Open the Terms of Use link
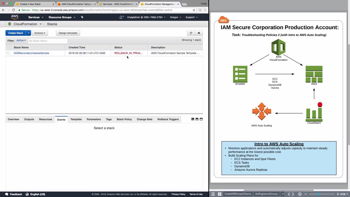350x197 pixels. [196, 194]
